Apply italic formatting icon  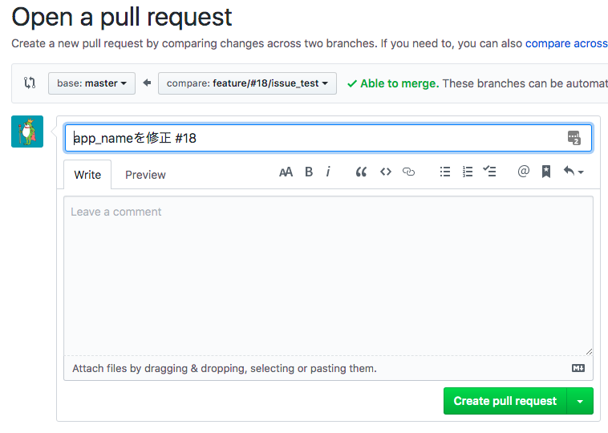[328, 172]
